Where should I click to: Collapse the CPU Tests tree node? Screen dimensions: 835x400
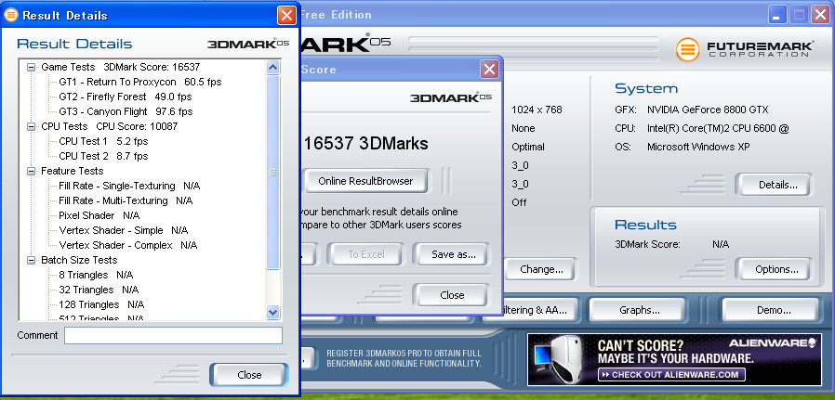click(32, 126)
